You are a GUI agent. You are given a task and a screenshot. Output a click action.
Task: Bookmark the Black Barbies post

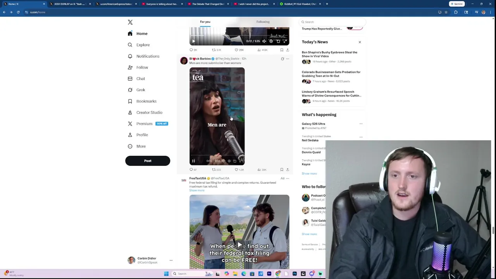click(282, 170)
